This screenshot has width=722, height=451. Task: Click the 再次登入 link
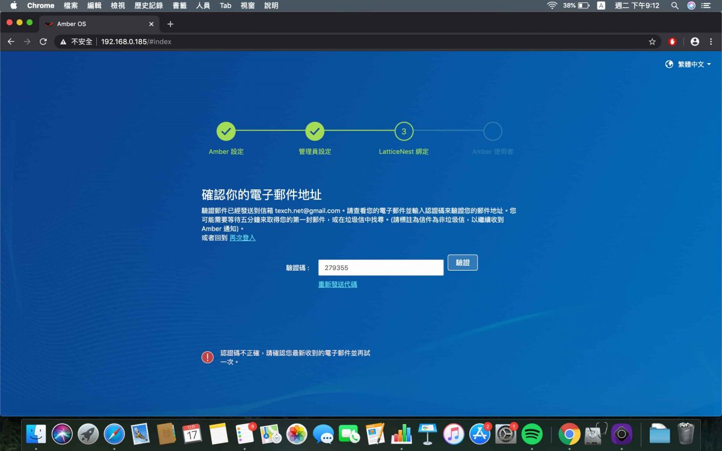point(242,238)
